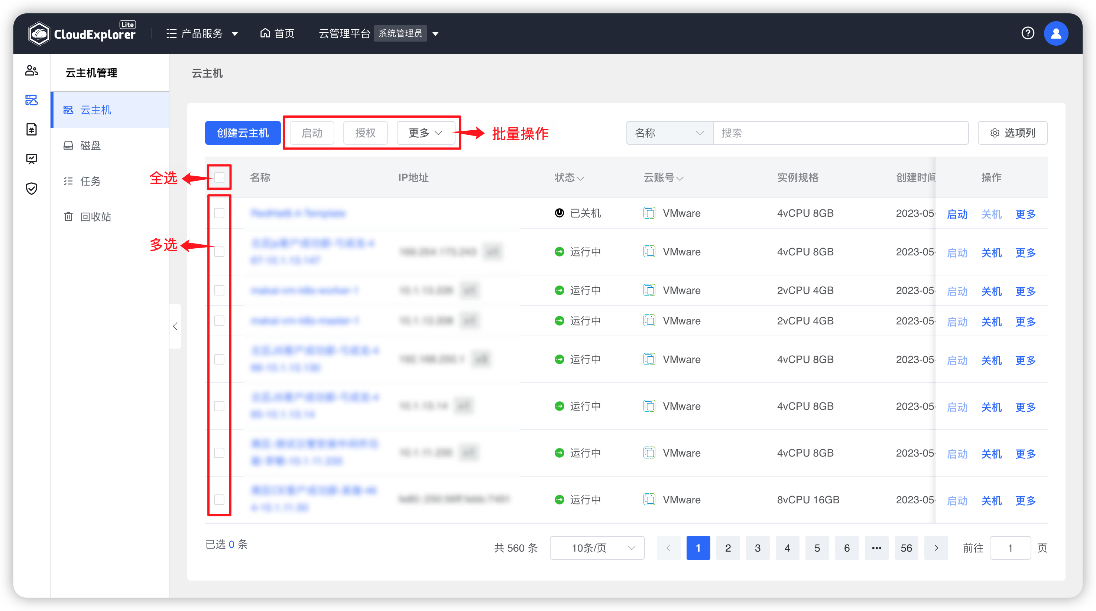Viewport: 1096px width, 611px height.
Task: Go to the next page arrow
Action: click(x=936, y=548)
